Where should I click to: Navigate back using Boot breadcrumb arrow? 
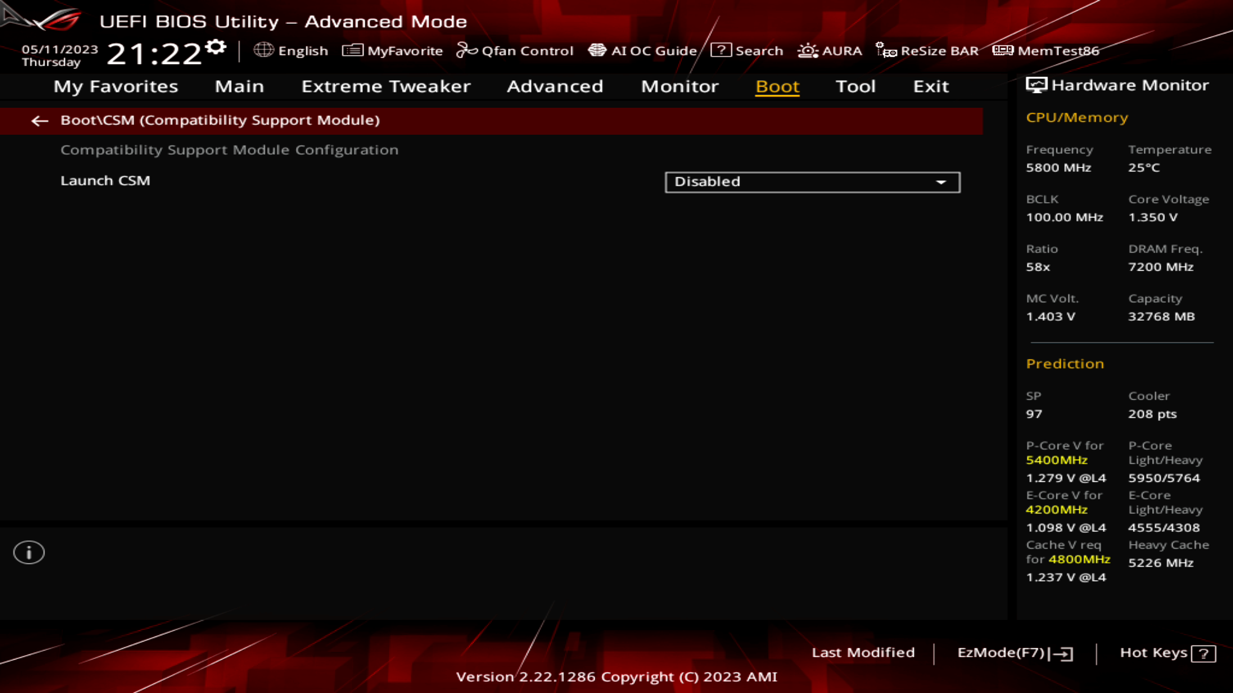tap(39, 119)
